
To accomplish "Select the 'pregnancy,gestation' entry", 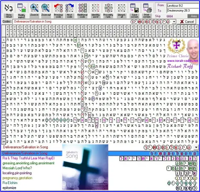I will pyautogui.click(x=17, y=178).
